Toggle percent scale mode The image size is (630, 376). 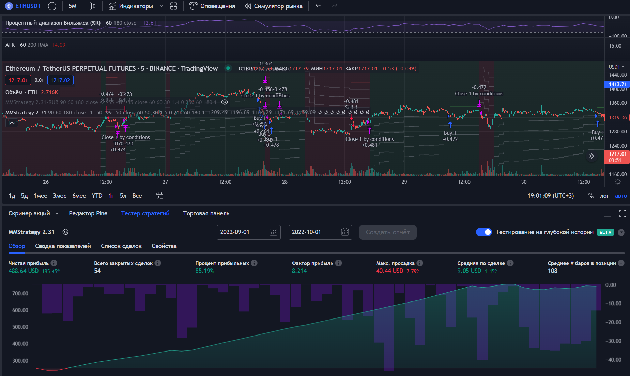tap(591, 196)
